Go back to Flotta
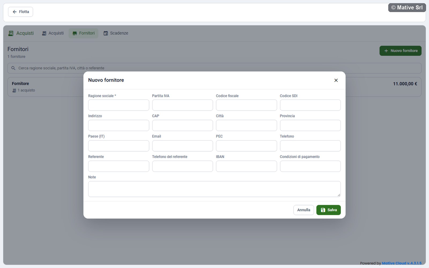This screenshot has width=429, height=268. [x=21, y=12]
